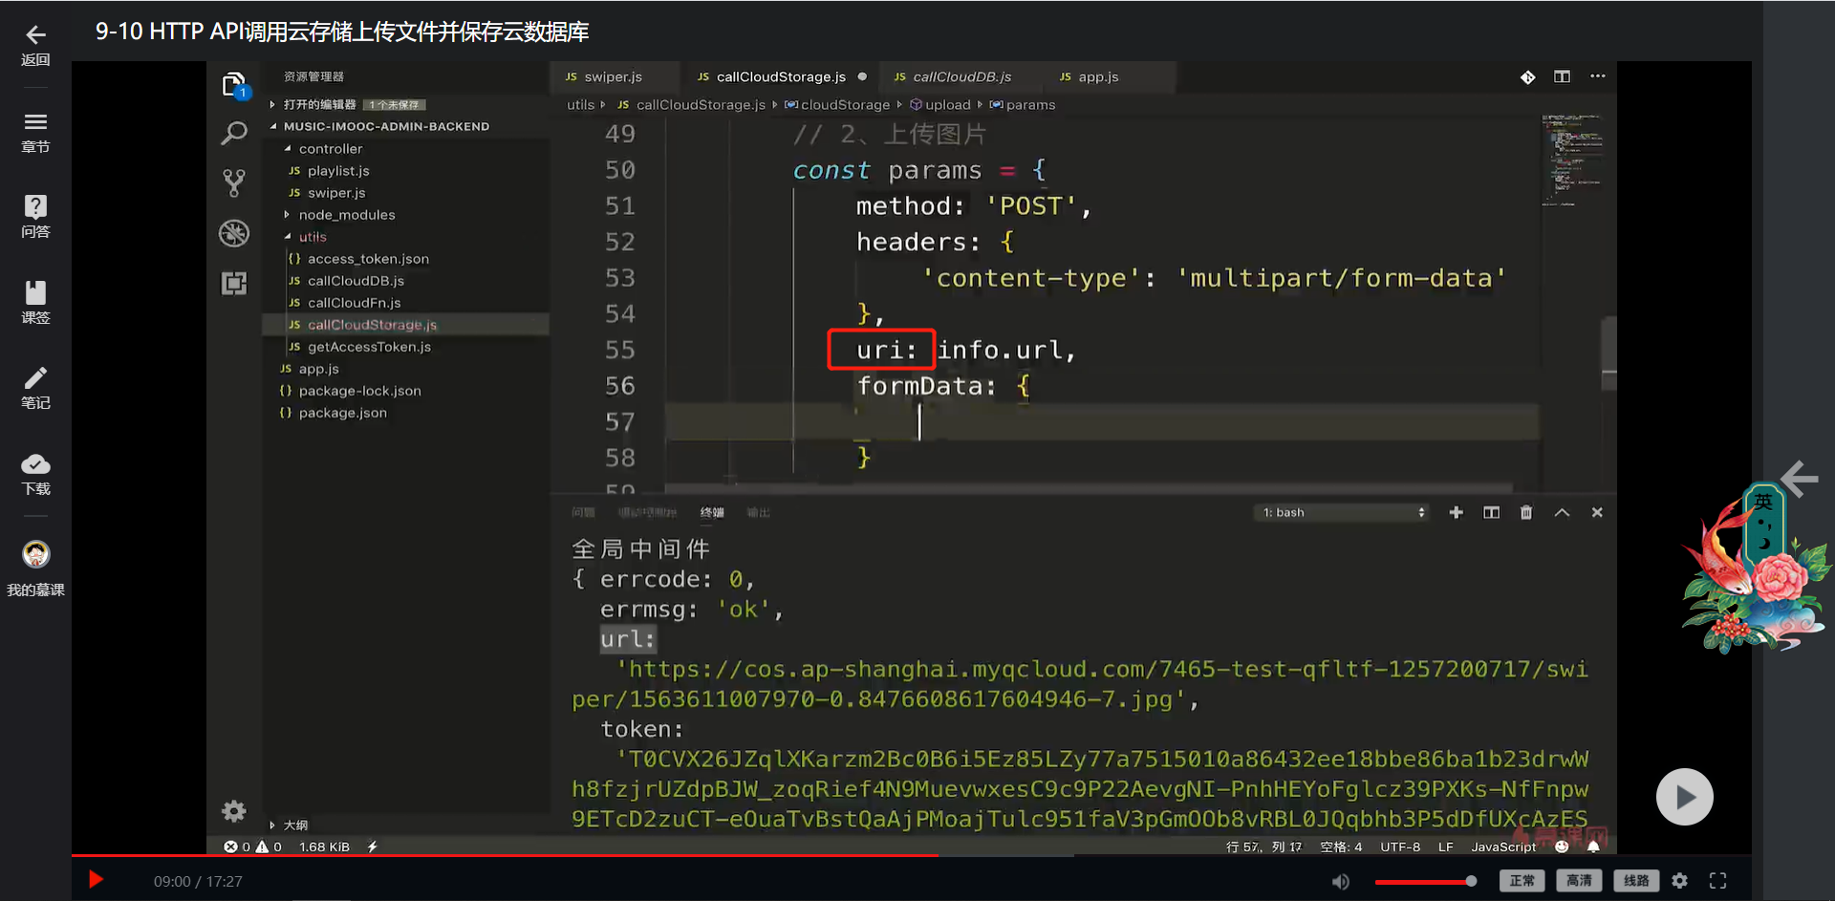
Task: Open the 下载 download option
Action: pos(35,475)
